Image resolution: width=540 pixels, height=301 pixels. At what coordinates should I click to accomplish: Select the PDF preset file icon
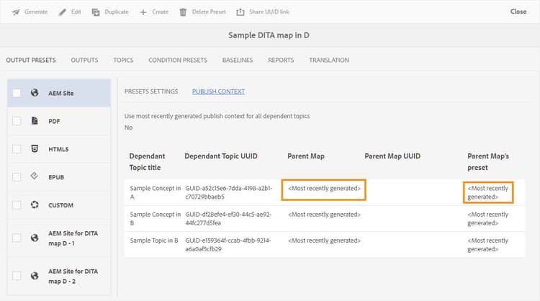pos(35,121)
